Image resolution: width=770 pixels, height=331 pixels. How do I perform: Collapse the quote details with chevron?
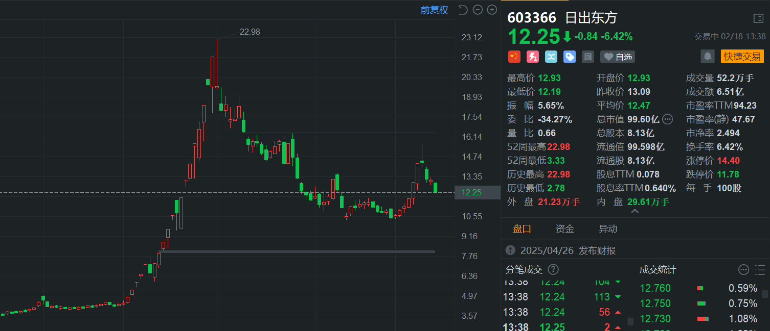(635, 211)
